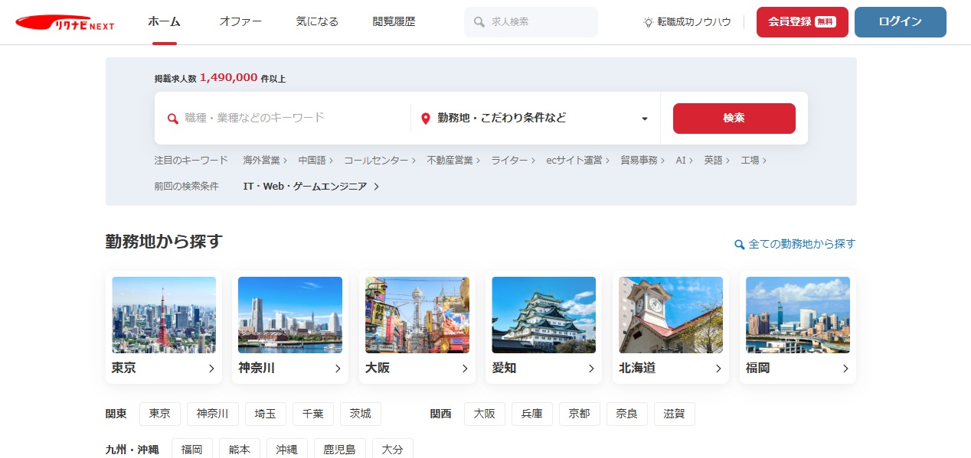Click the red magnifier icon in keyword field

click(173, 119)
